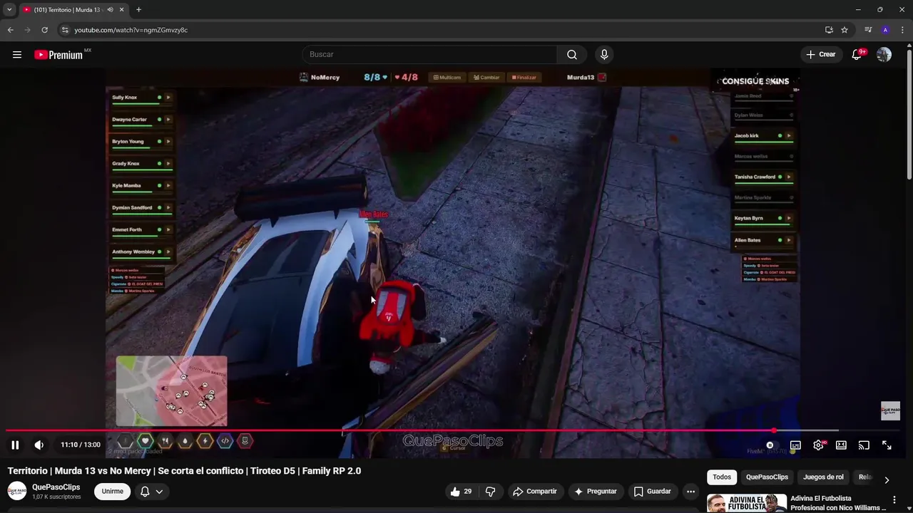Click the Preguntar ask button
Image resolution: width=913 pixels, height=513 pixels.
coord(596,491)
